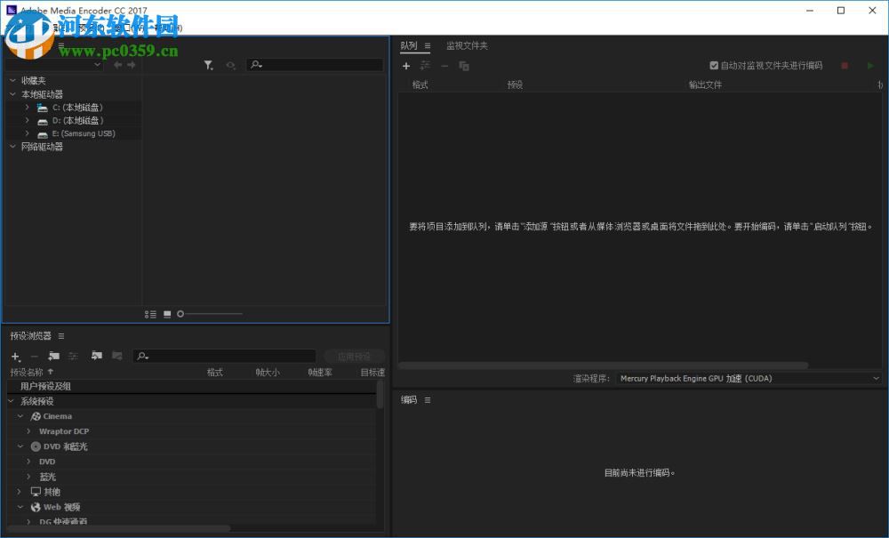Screen dimensions: 889x538
Task: Create a new preset with the plus icon
Action: click(15, 356)
